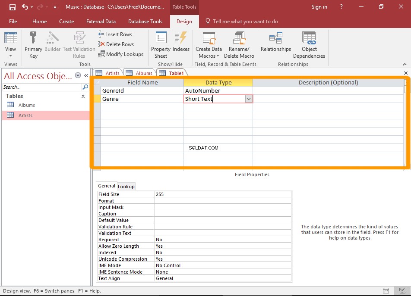411x296 pixels.
Task: Collapse the ribbon with the chevron
Action: 405,64
